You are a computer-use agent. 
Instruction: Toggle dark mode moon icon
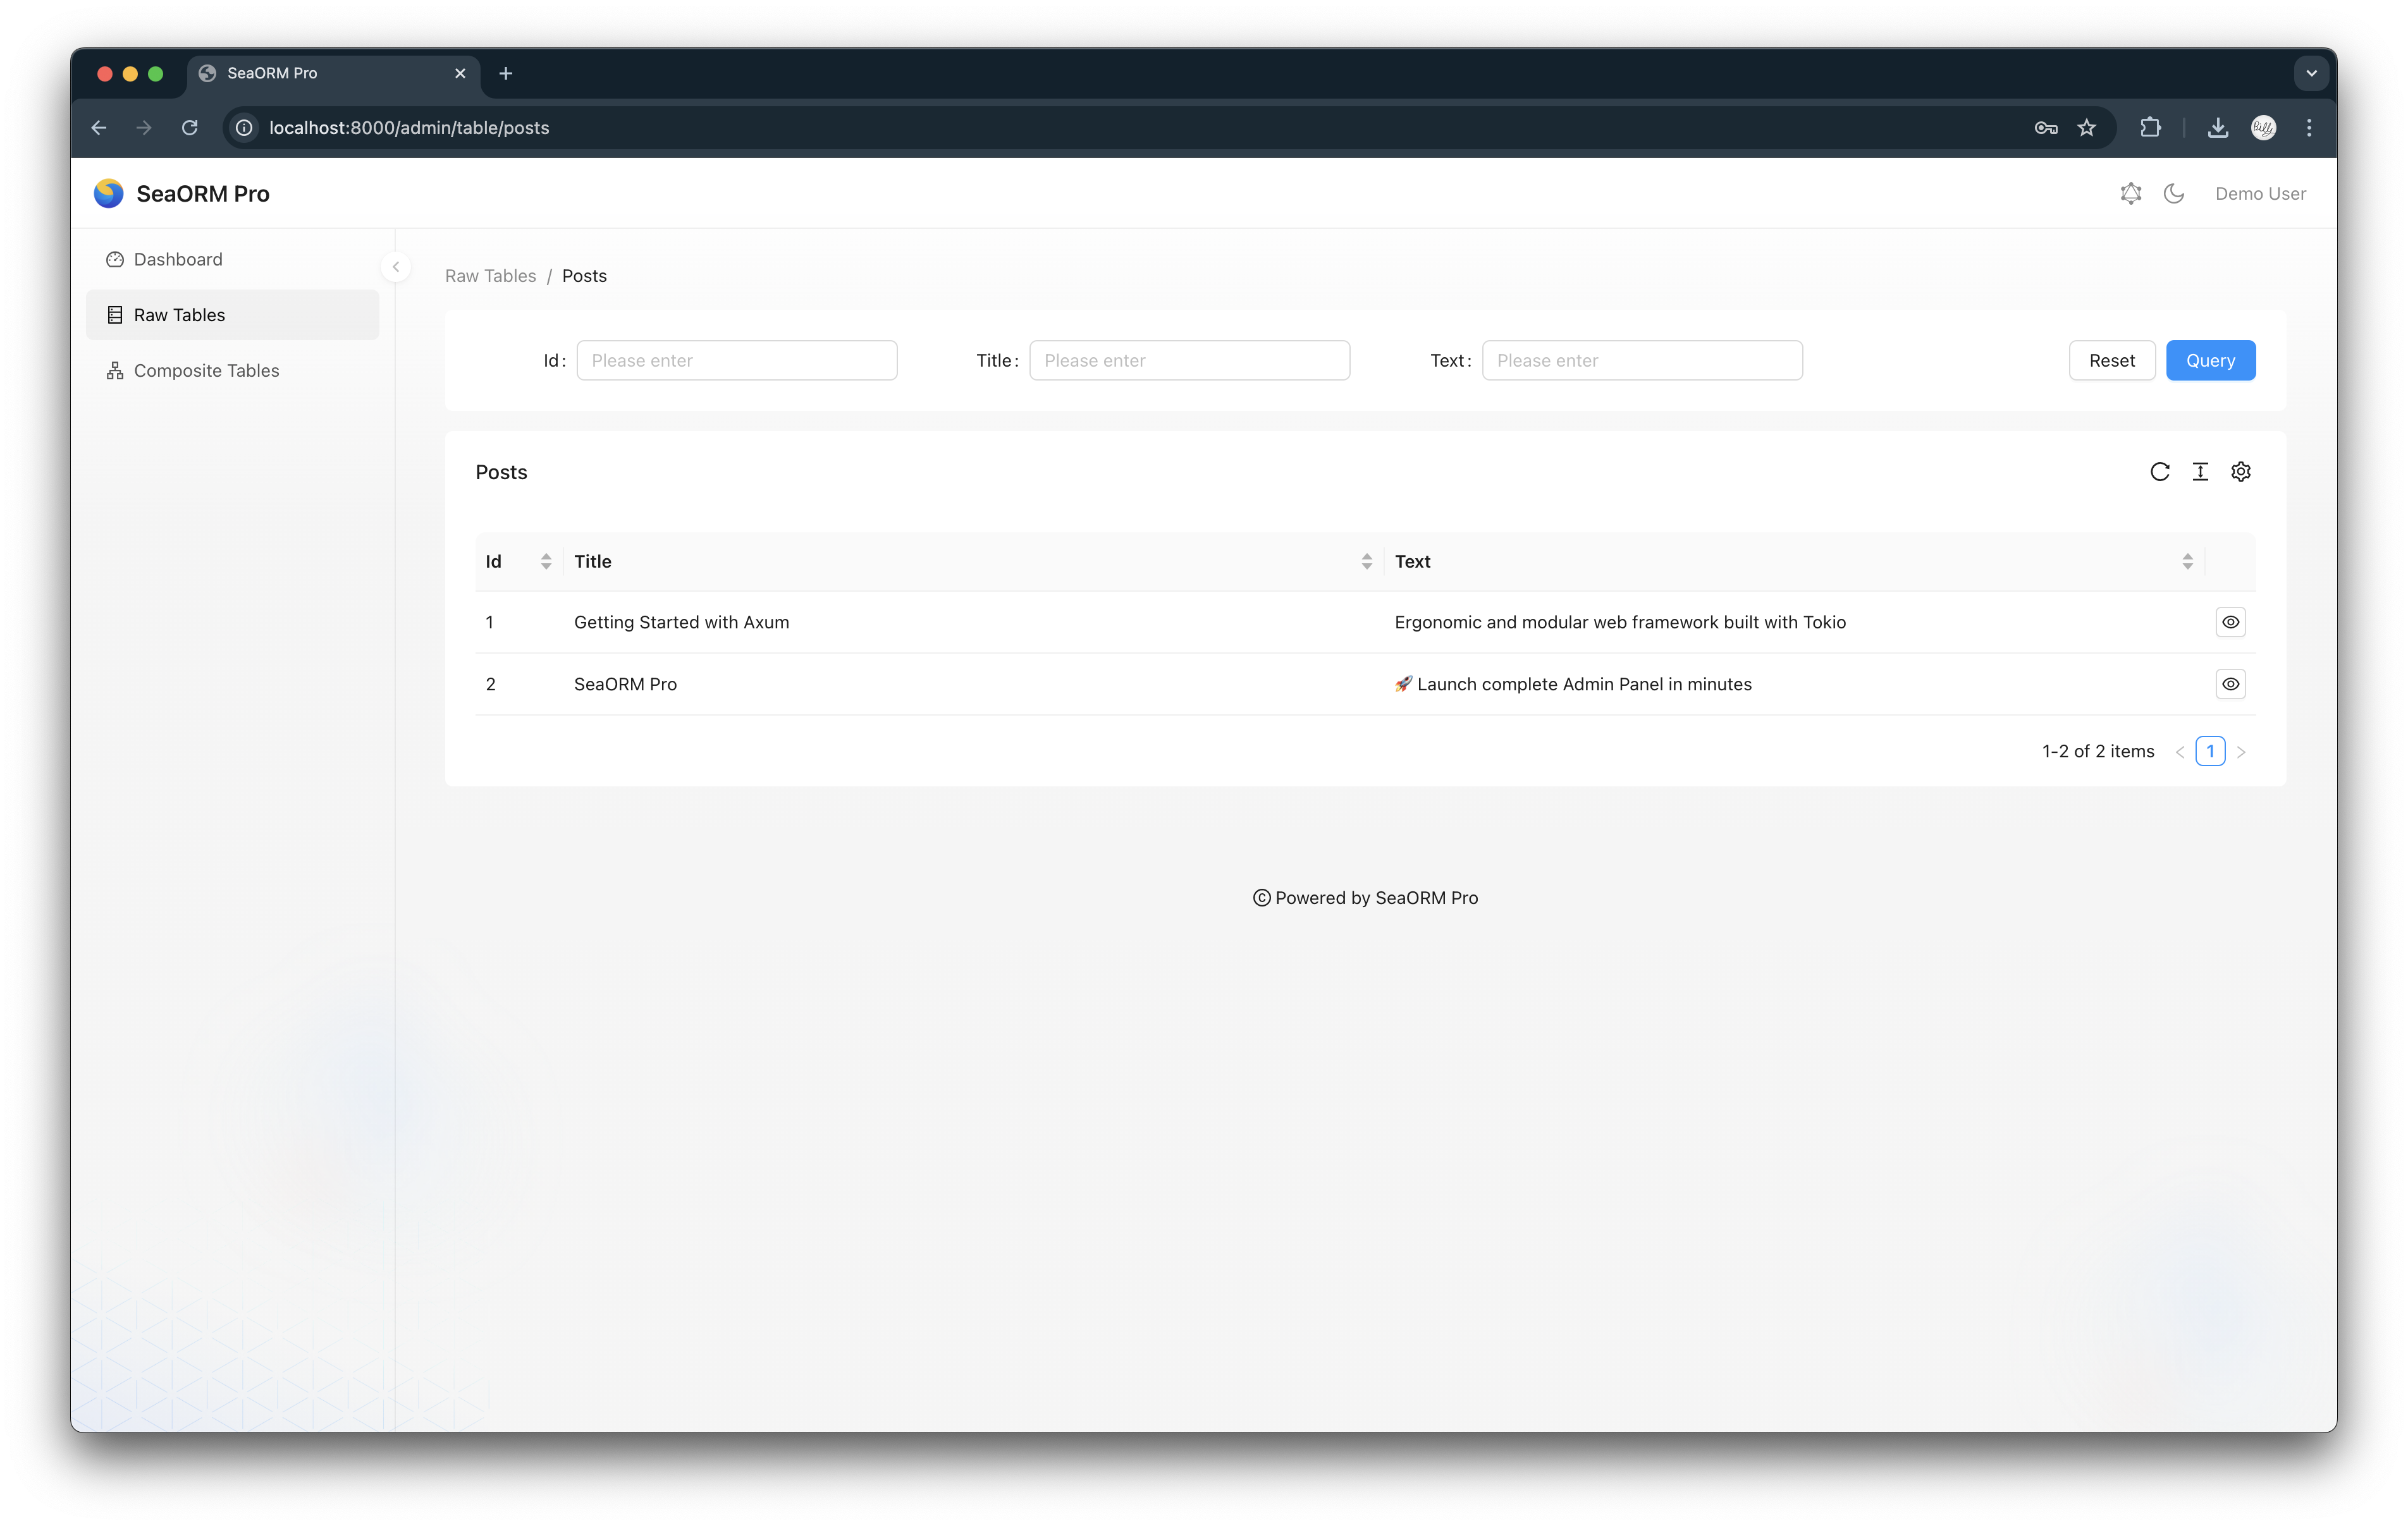[x=2174, y=194]
